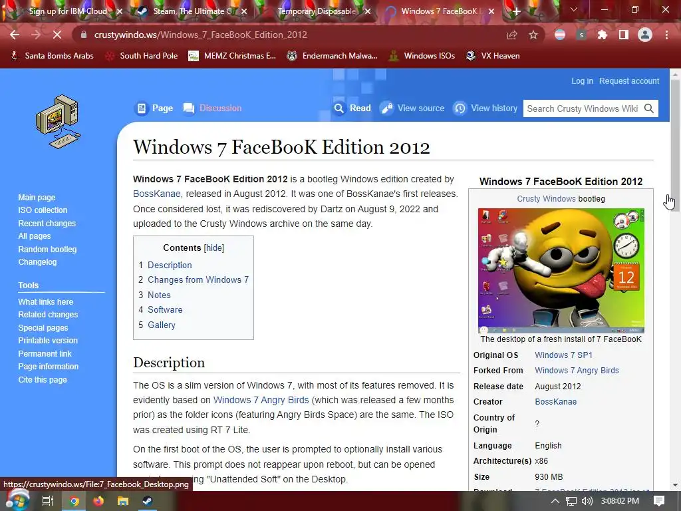The height and width of the screenshot is (511, 681).
Task: Open the Chrome profile avatar
Action: 645,35
